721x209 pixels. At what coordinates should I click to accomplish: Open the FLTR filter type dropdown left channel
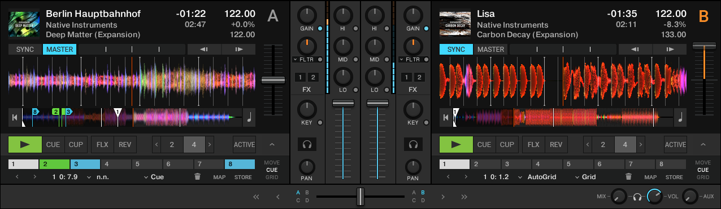[303, 59]
